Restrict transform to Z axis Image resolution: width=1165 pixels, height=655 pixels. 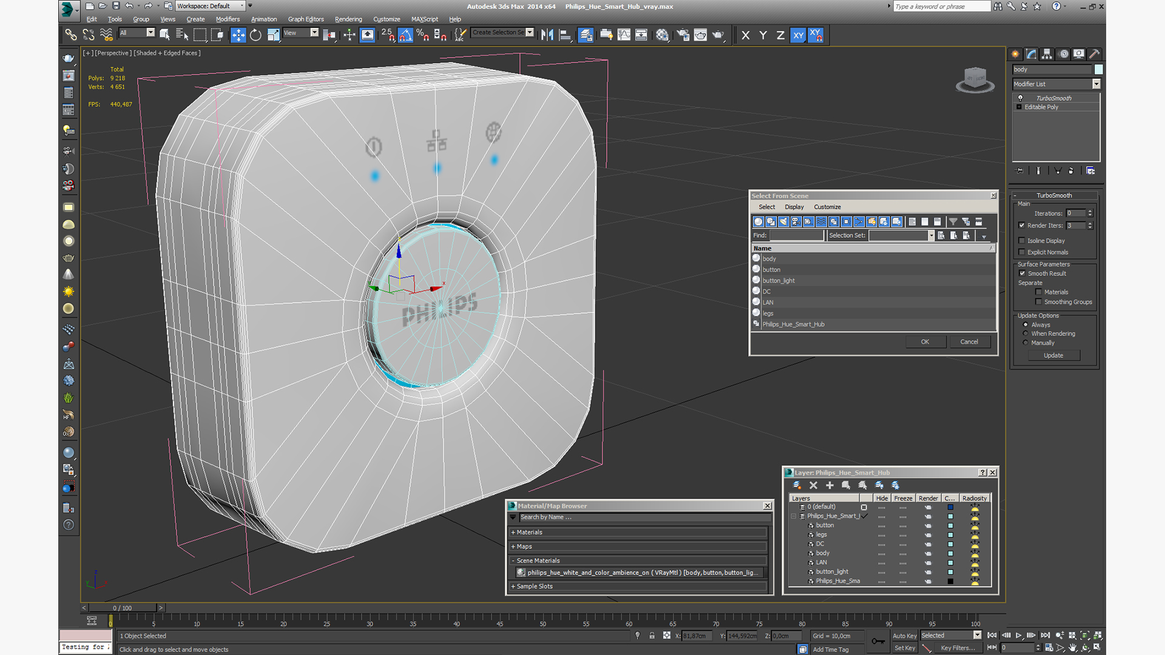point(780,35)
